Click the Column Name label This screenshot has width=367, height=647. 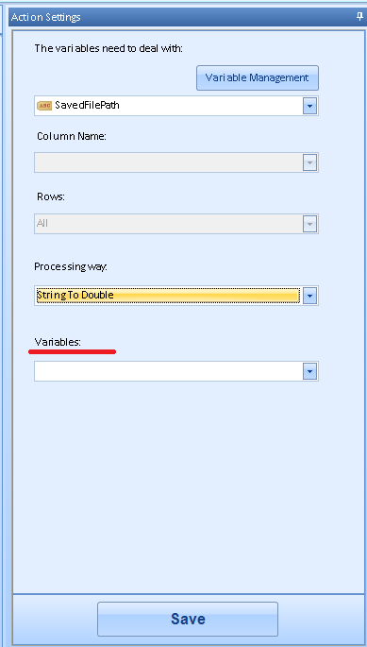coord(72,136)
